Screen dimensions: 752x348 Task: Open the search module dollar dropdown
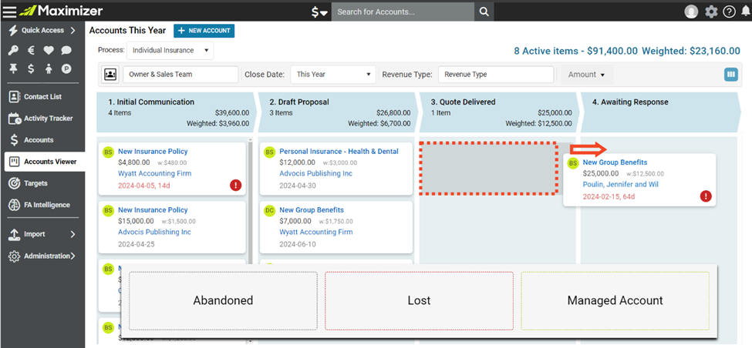click(x=319, y=12)
